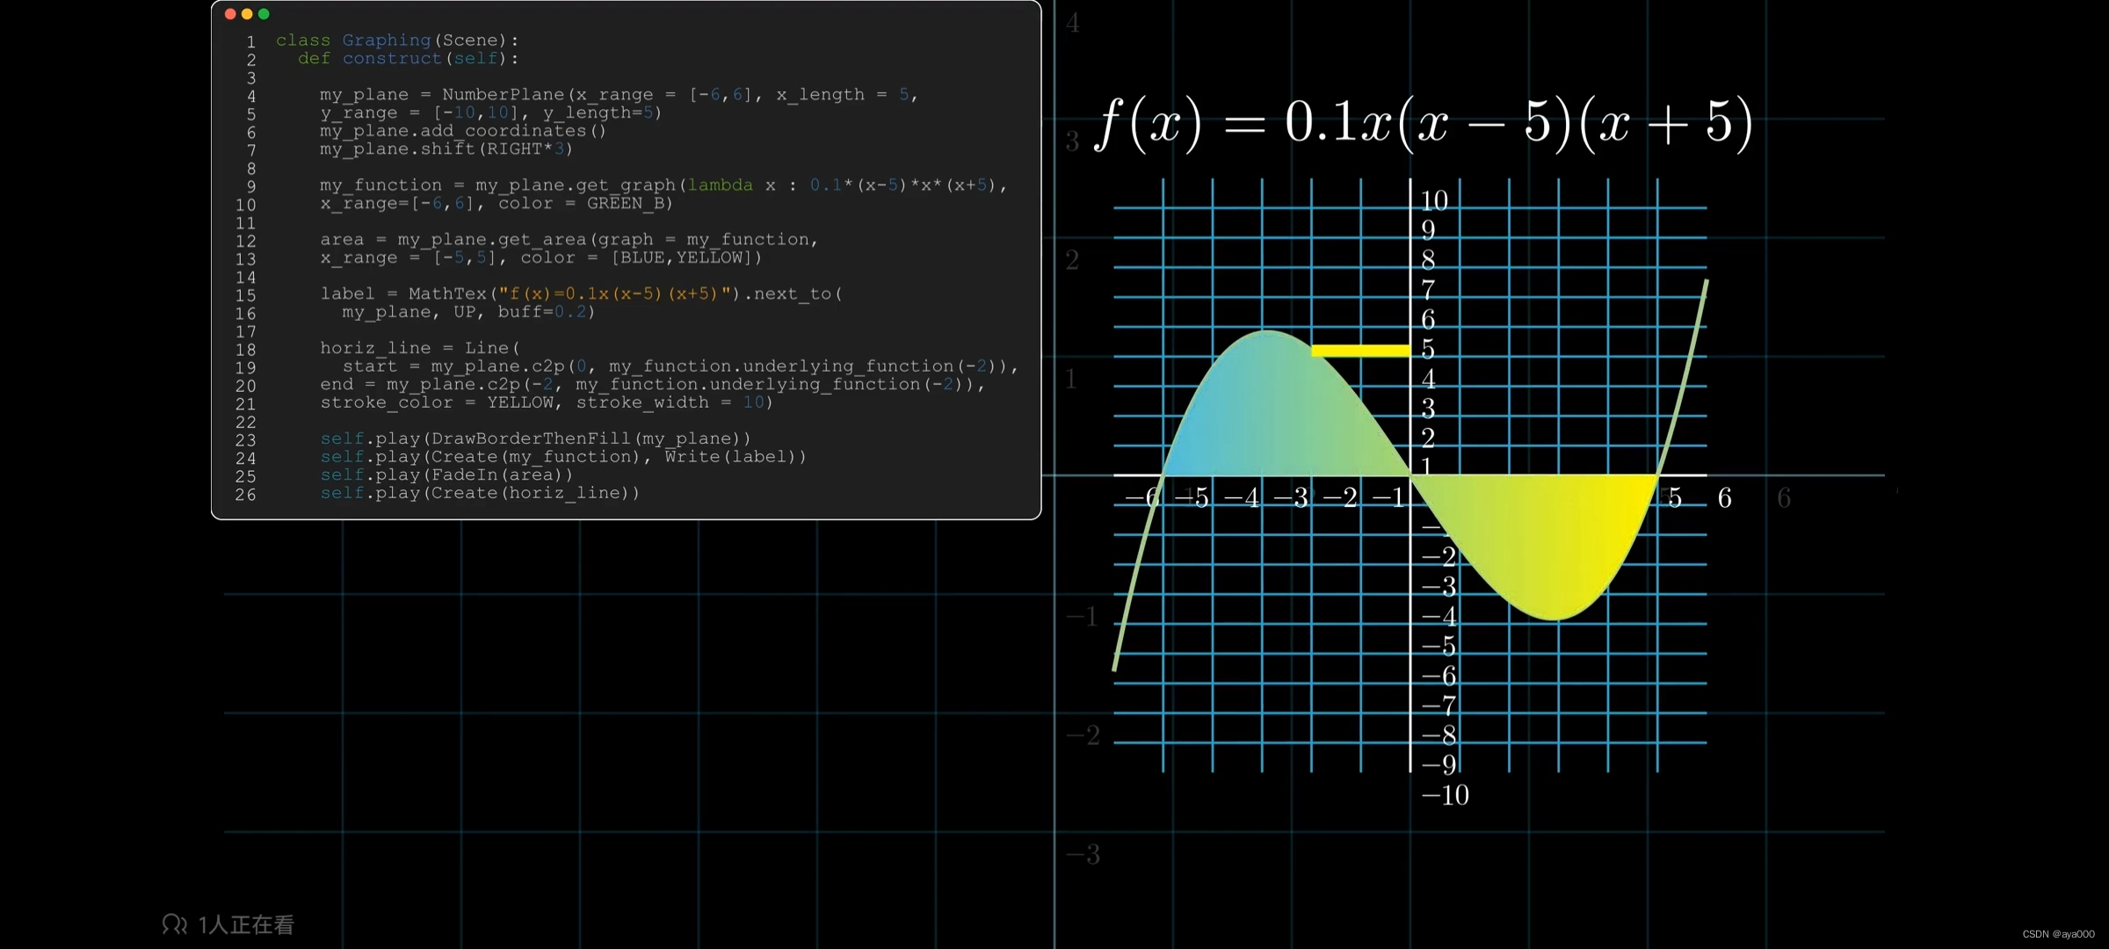
Task: Click the 'def construct(self):' code line
Action: tap(408, 59)
